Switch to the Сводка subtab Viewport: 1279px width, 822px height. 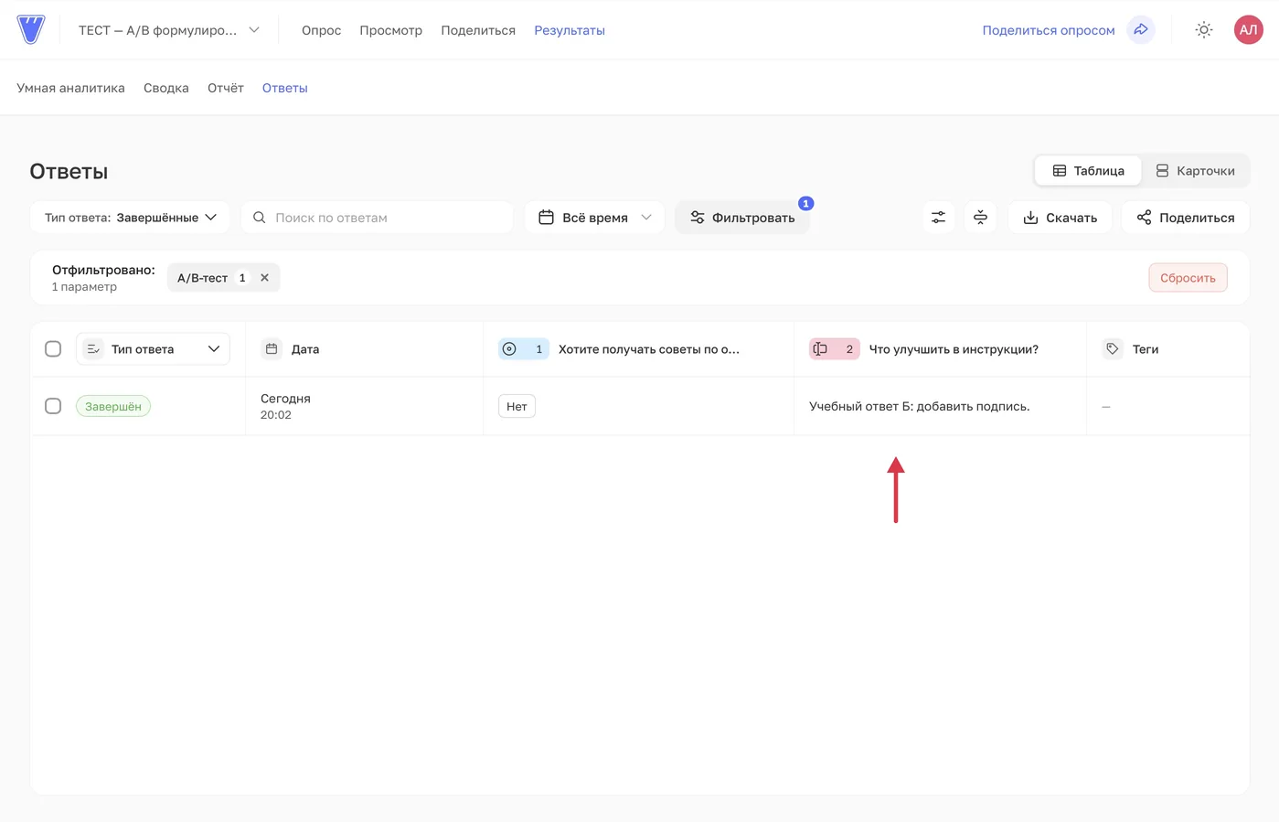(166, 88)
